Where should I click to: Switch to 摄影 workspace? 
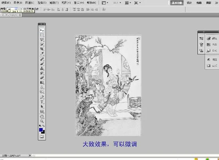(209, 3)
